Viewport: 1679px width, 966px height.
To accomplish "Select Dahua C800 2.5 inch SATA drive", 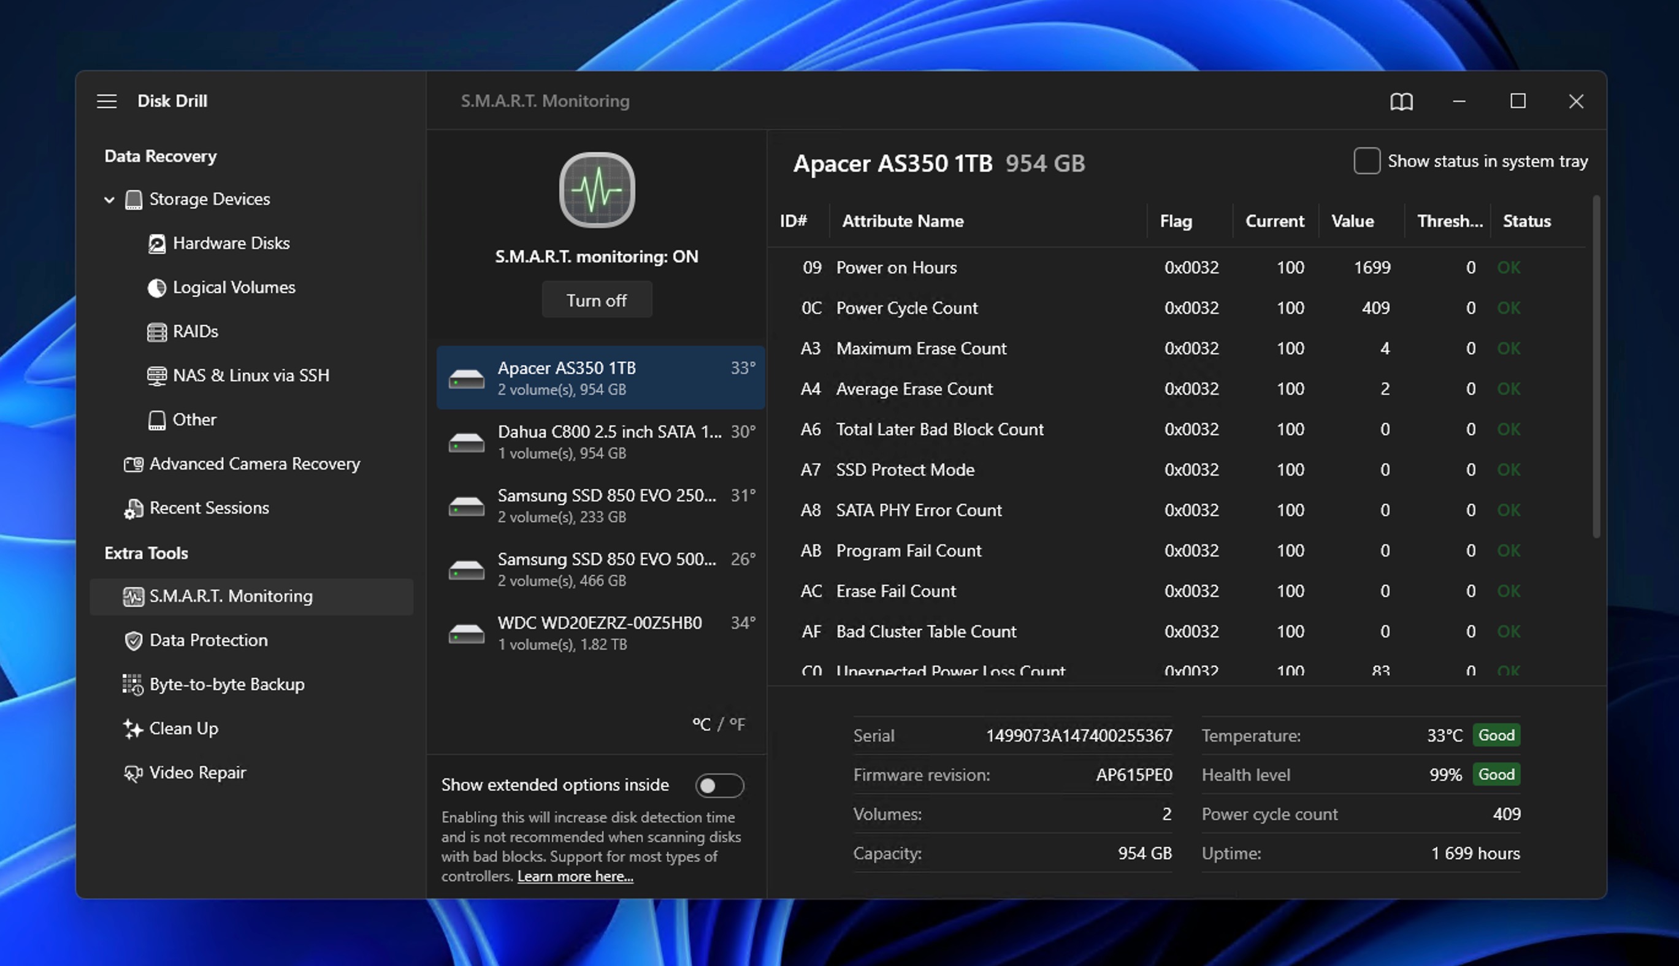I will click(600, 442).
